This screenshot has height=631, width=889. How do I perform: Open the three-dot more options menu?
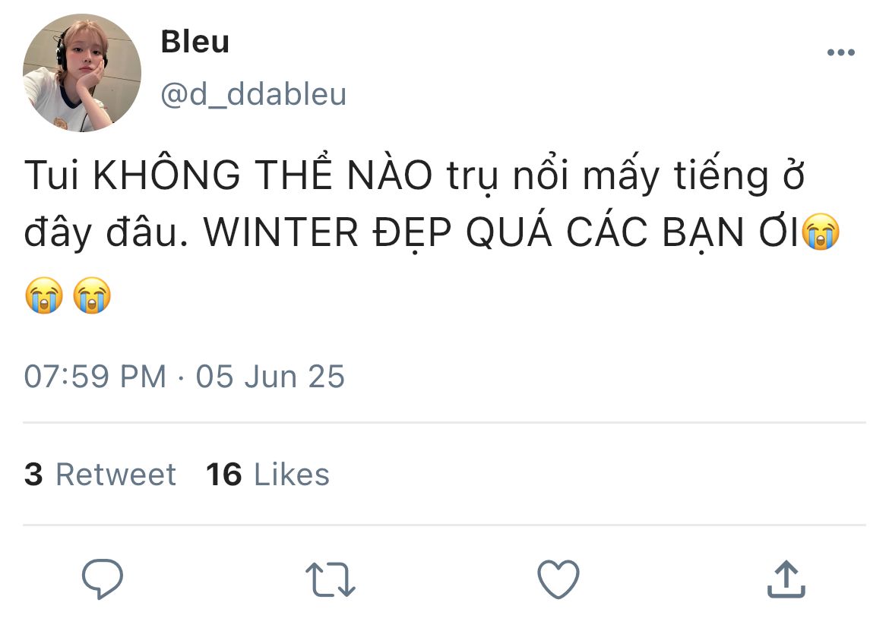[x=841, y=52]
